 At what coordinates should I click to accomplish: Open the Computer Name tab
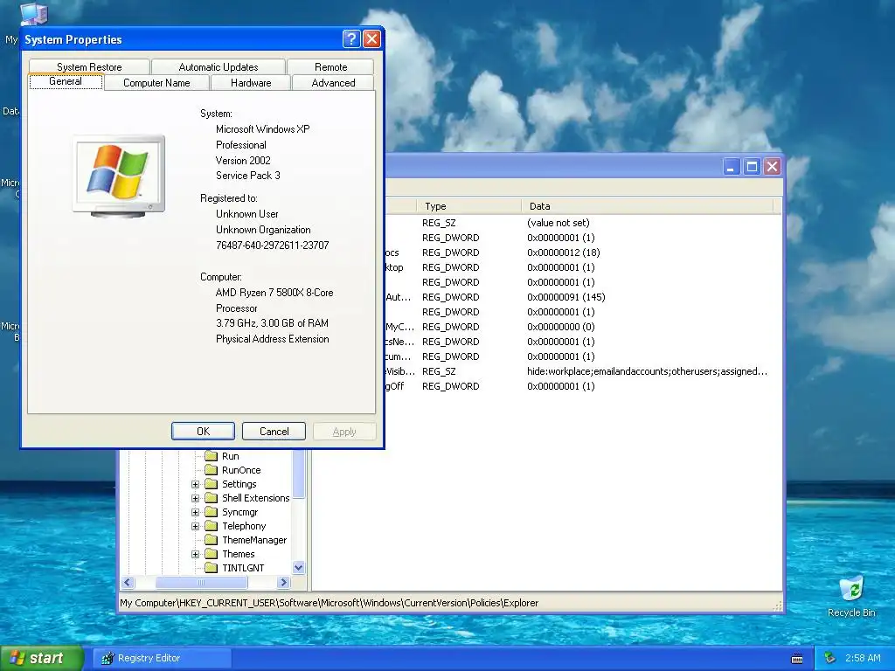tap(156, 83)
